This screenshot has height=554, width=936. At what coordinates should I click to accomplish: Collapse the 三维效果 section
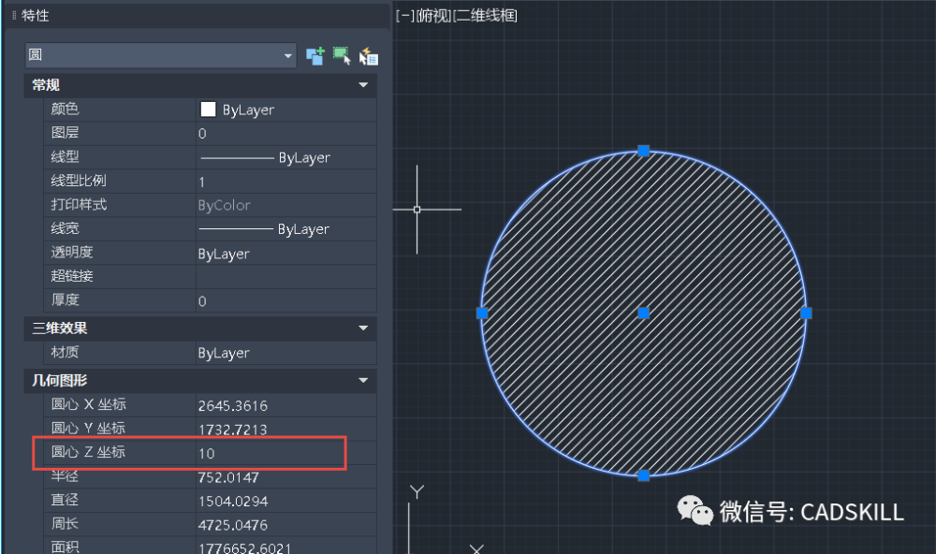point(363,328)
